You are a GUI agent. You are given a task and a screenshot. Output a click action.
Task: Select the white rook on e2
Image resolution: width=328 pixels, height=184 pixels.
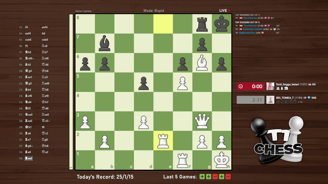point(163,141)
